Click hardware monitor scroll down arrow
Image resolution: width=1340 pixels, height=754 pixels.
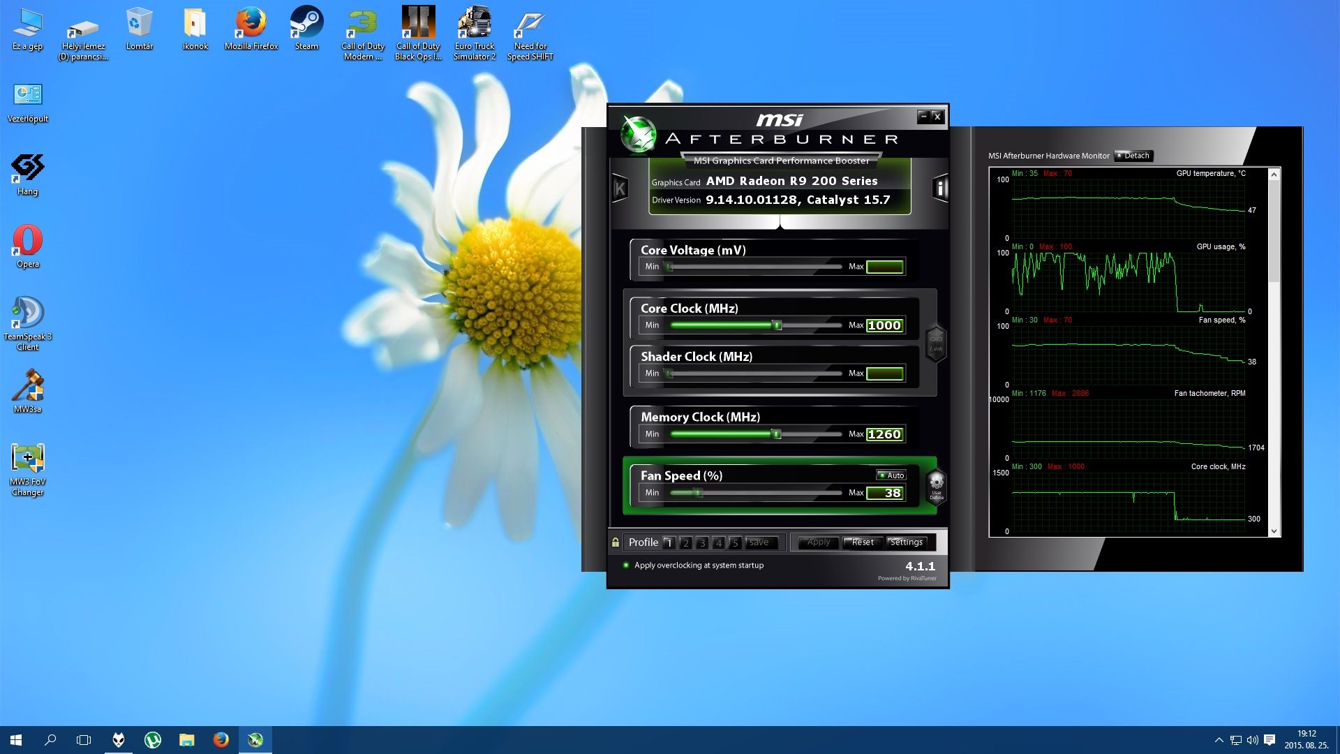[x=1274, y=531]
